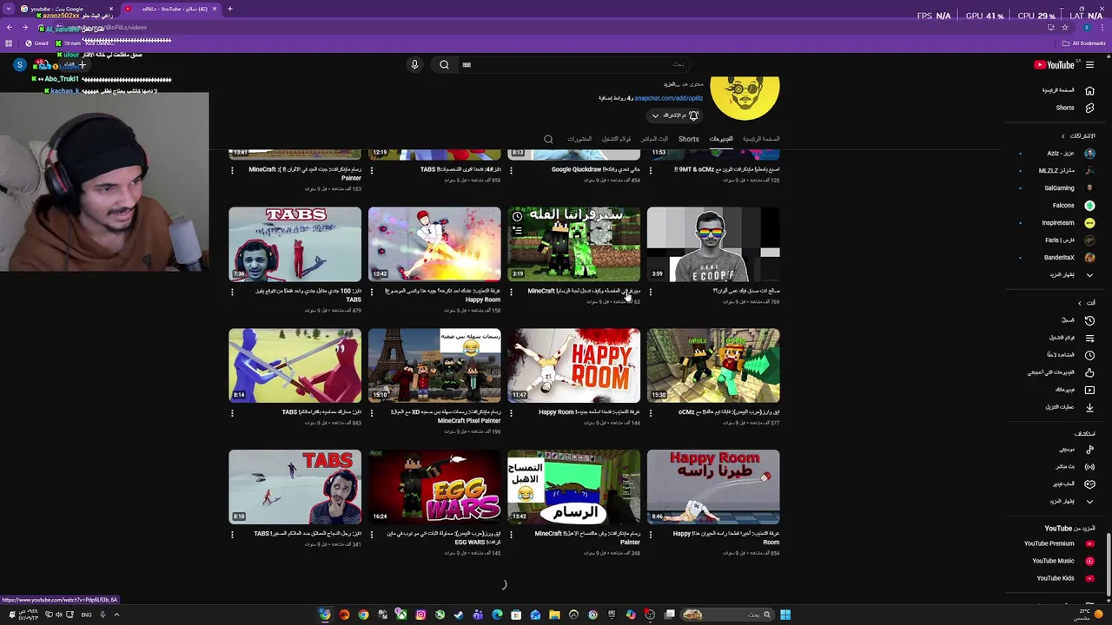Expand the You section header arrow
This screenshot has width=1112, height=625.
1080,303
